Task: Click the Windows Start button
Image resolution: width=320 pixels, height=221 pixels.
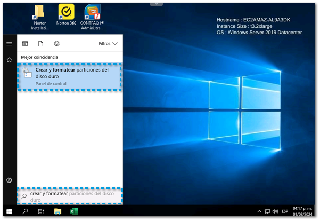Action: tap(9, 211)
